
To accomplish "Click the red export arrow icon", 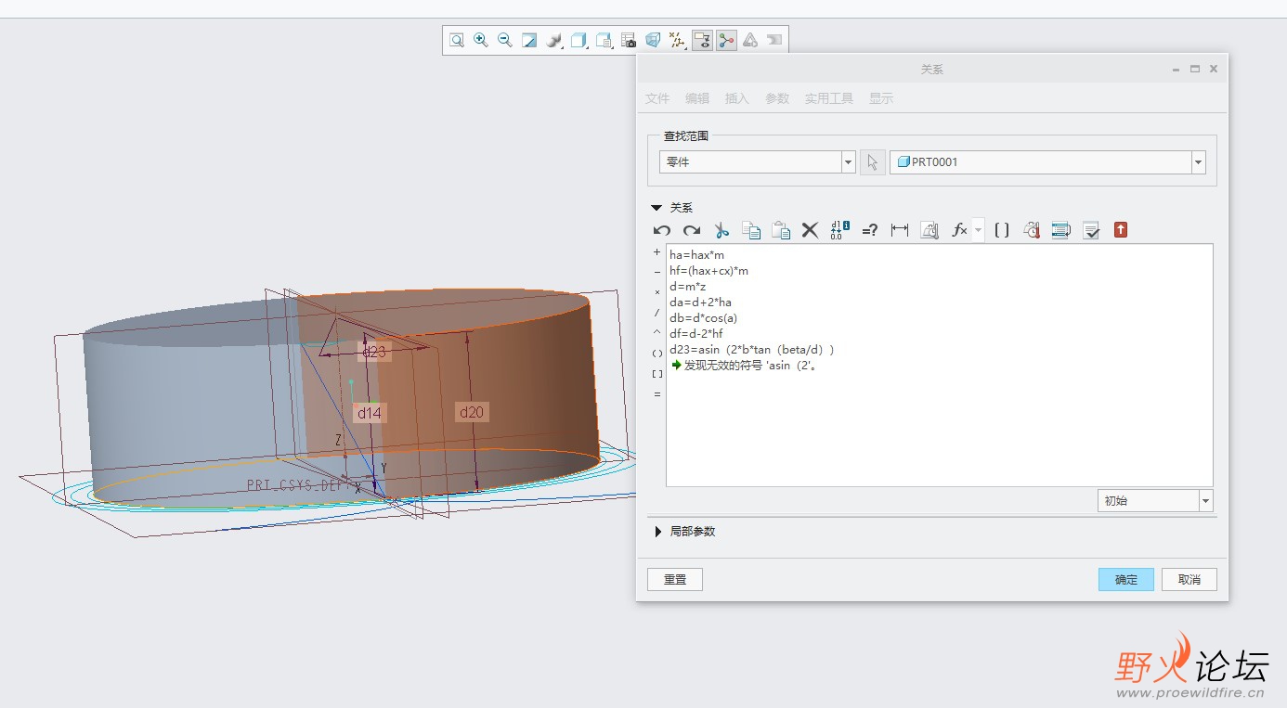I will tap(1121, 230).
